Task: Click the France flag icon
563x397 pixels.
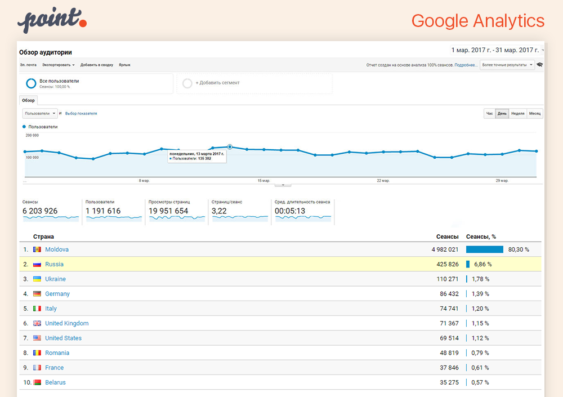Action: (37, 367)
